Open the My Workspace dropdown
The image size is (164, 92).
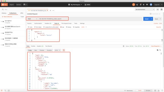(x=75, y=5)
